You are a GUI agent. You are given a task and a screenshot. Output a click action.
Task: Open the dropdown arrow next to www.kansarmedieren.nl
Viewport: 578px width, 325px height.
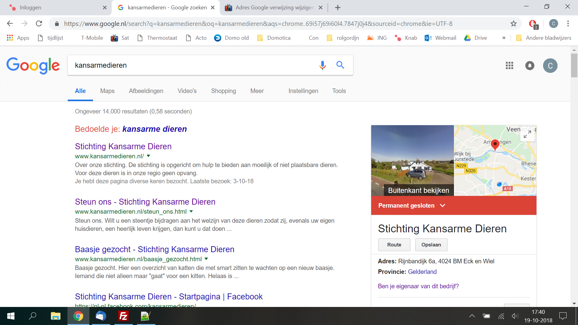[148, 156]
